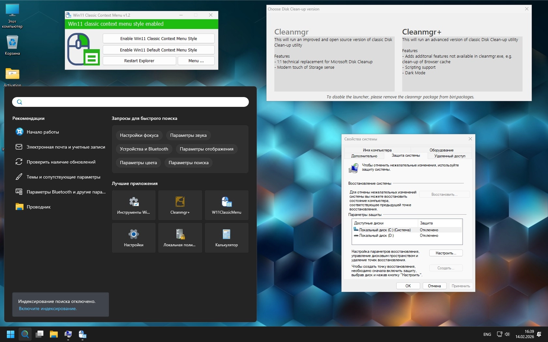Select Параметры поиска quick search
The width and height of the screenshot is (548, 342).
(x=189, y=163)
